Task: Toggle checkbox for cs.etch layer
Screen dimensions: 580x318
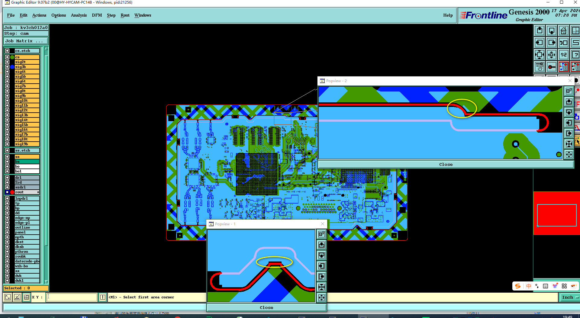Action: [7, 51]
